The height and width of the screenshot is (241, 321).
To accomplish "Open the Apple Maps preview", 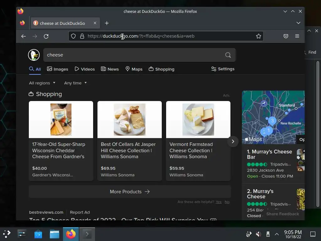I will (x=273, y=117).
